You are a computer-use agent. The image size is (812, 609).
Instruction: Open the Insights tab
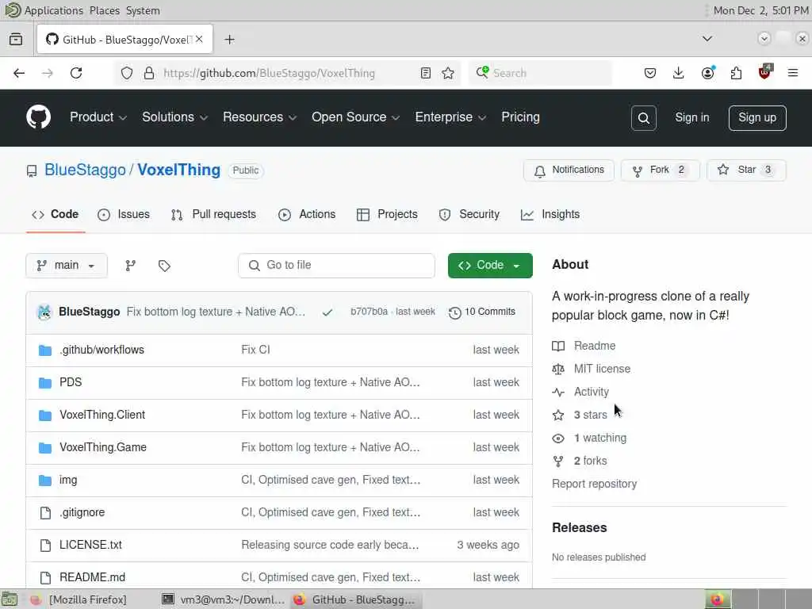coord(550,214)
